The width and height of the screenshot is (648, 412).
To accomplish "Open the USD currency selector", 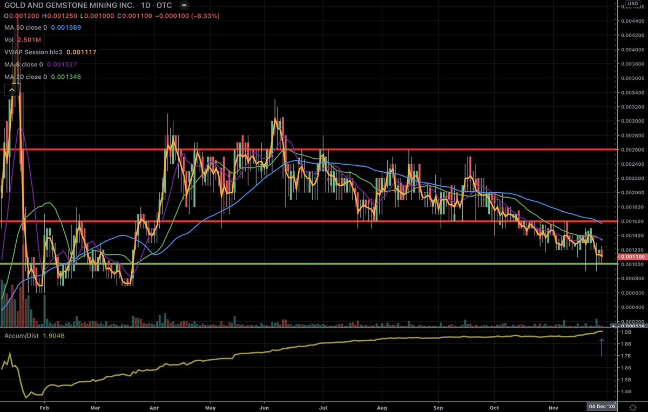I will click(632, 5).
